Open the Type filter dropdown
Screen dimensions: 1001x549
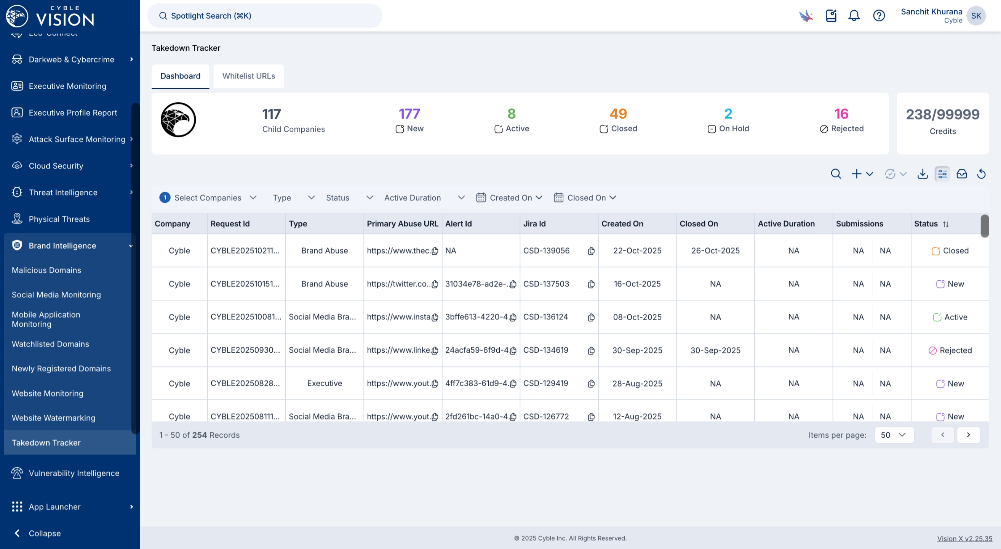point(293,197)
